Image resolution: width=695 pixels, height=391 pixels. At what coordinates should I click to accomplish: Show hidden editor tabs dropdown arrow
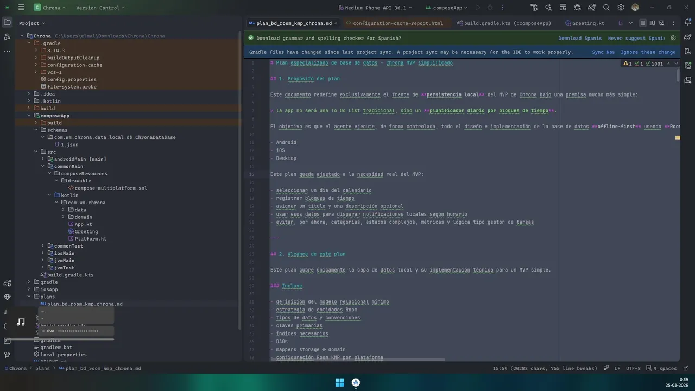pyautogui.click(x=630, y=23)
